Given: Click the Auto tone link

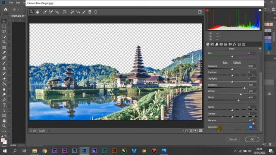Looking at the screenshot, I should (x=225, y=62).
